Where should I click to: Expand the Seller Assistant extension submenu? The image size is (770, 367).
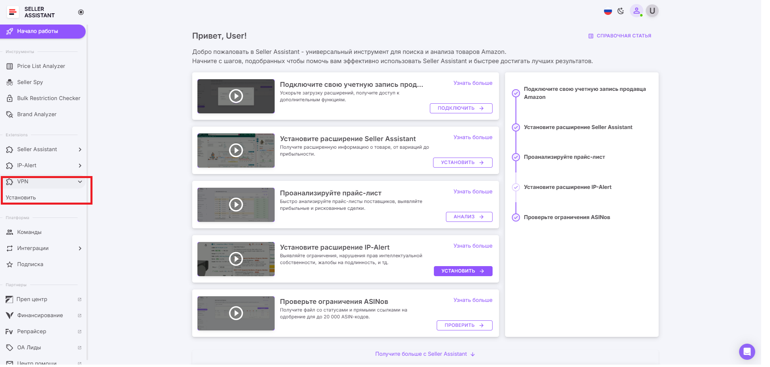(x=80, y=149)
